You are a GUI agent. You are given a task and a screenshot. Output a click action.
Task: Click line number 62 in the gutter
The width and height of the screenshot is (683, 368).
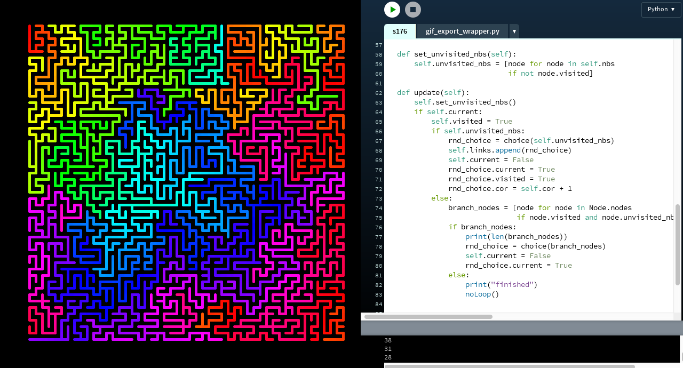pos(378,93)
